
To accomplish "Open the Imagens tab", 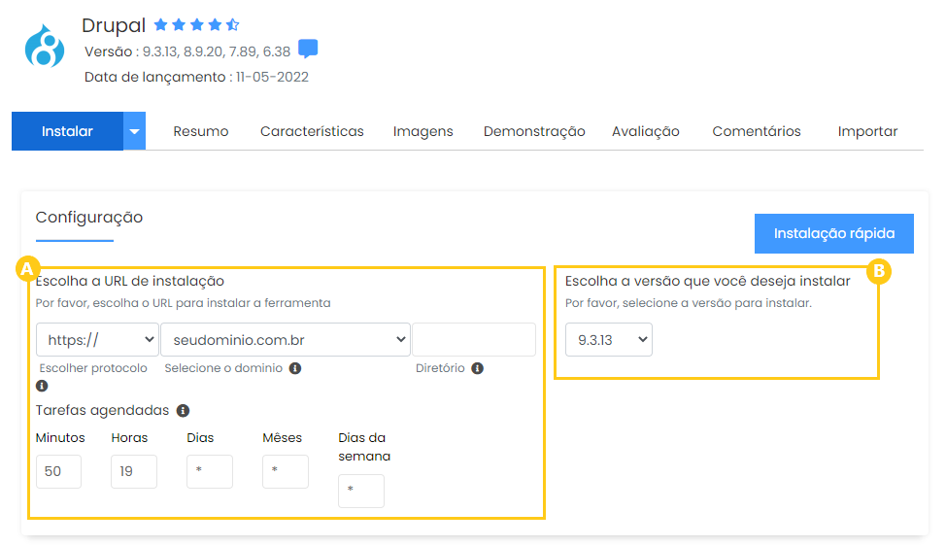I will coord(422,131).
